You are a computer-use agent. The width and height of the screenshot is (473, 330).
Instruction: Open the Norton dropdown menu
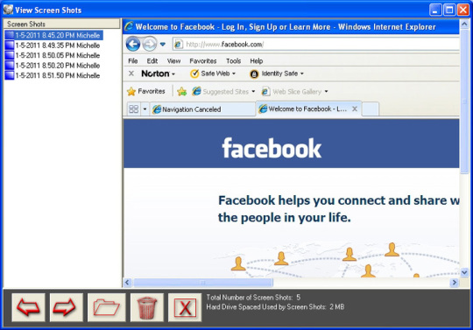coord(159,74)
